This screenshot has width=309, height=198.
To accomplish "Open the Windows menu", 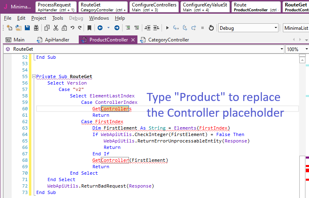I will click(99, 18).
